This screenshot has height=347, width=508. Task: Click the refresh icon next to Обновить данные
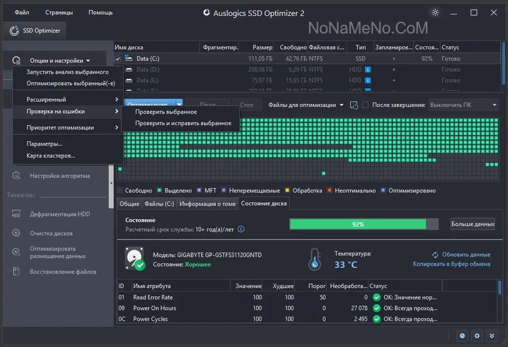[x=436, y=255]
